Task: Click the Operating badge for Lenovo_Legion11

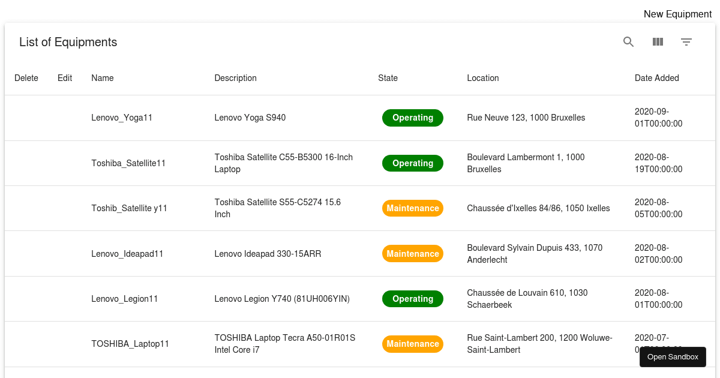Action: point(412,299)
